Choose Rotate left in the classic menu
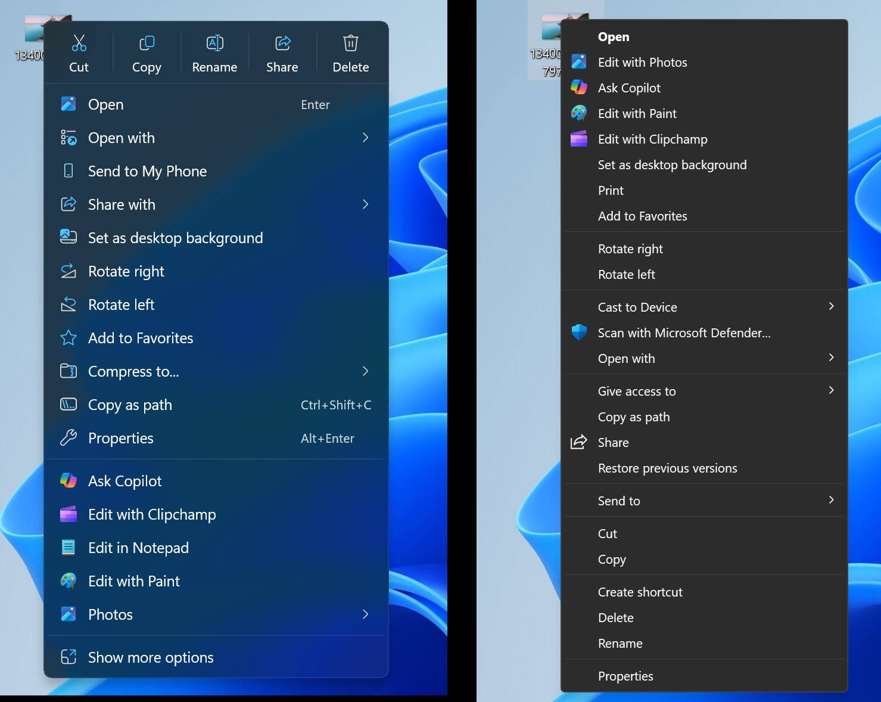Image resolution: width=881 pixels, height=702 pixels. (x=705, y=275)
